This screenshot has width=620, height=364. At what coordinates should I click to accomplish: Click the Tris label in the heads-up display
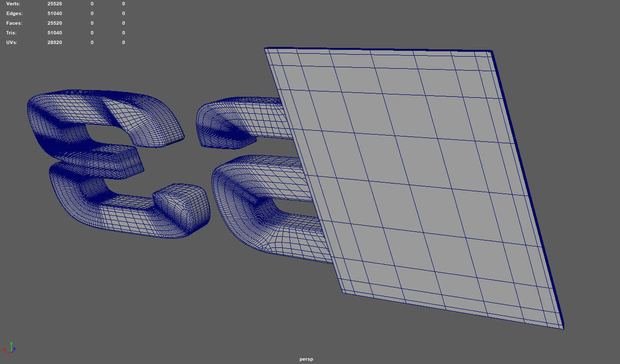[x=11, y=33]
